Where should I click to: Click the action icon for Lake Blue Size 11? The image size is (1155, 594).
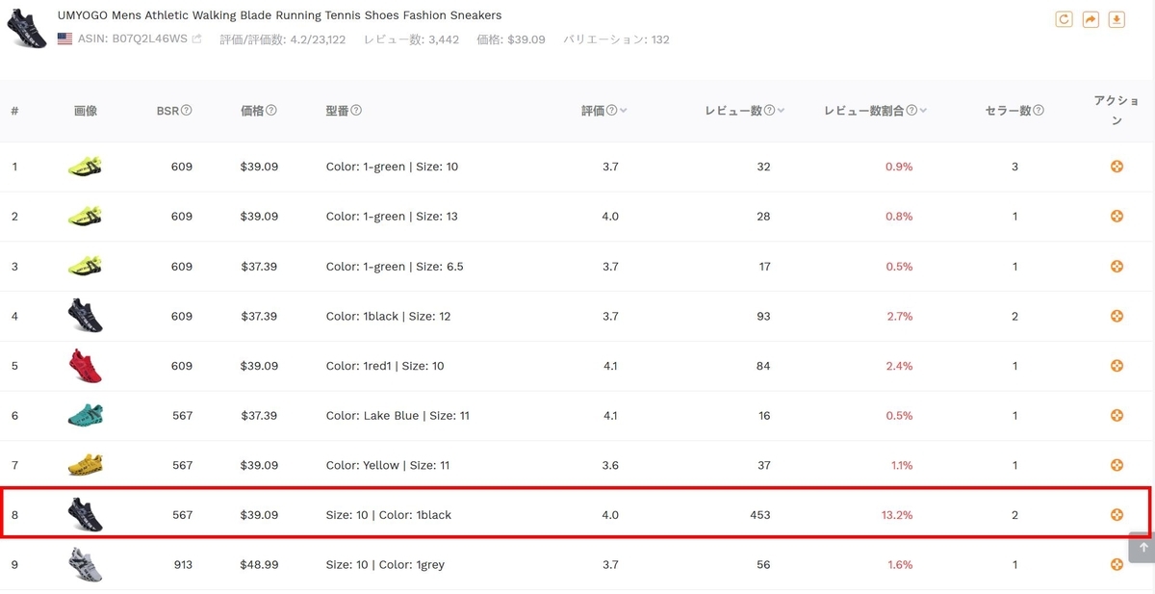(1116, 416)
